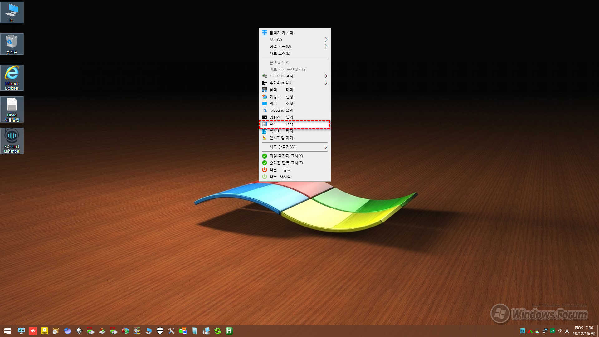The width and height of the screenshot is (599, 337).
Task: Launch the red AnyDesk-style taskbar icon
Action: 33,331
